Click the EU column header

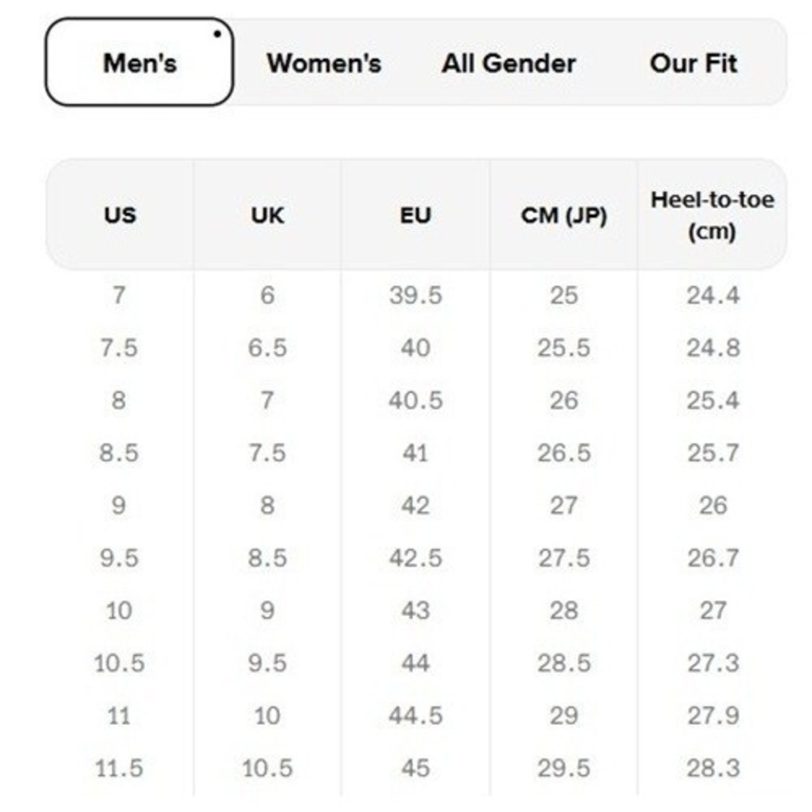pos(415,214)
